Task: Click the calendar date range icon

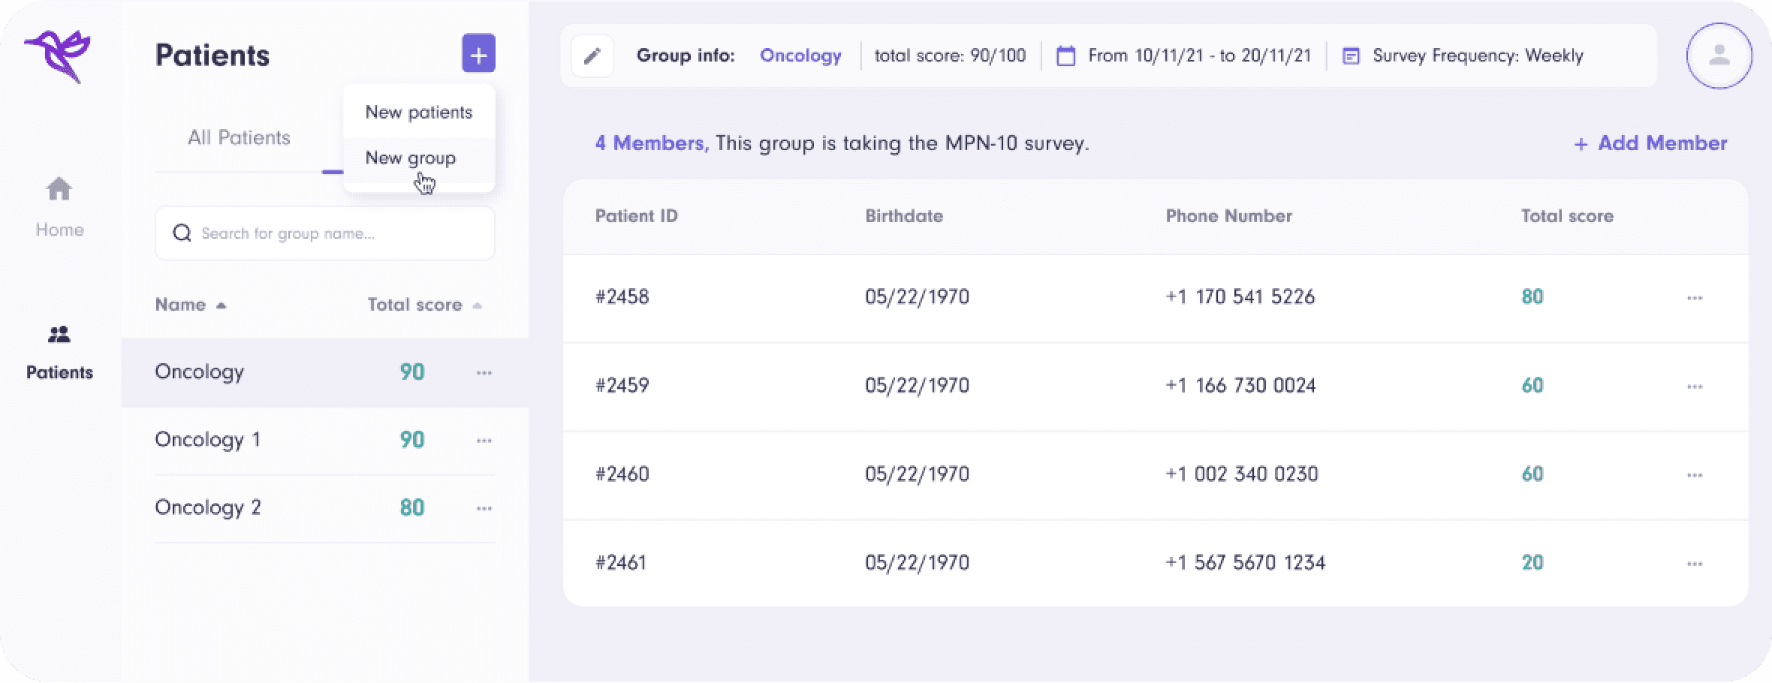Action: tap(1065, 56)
